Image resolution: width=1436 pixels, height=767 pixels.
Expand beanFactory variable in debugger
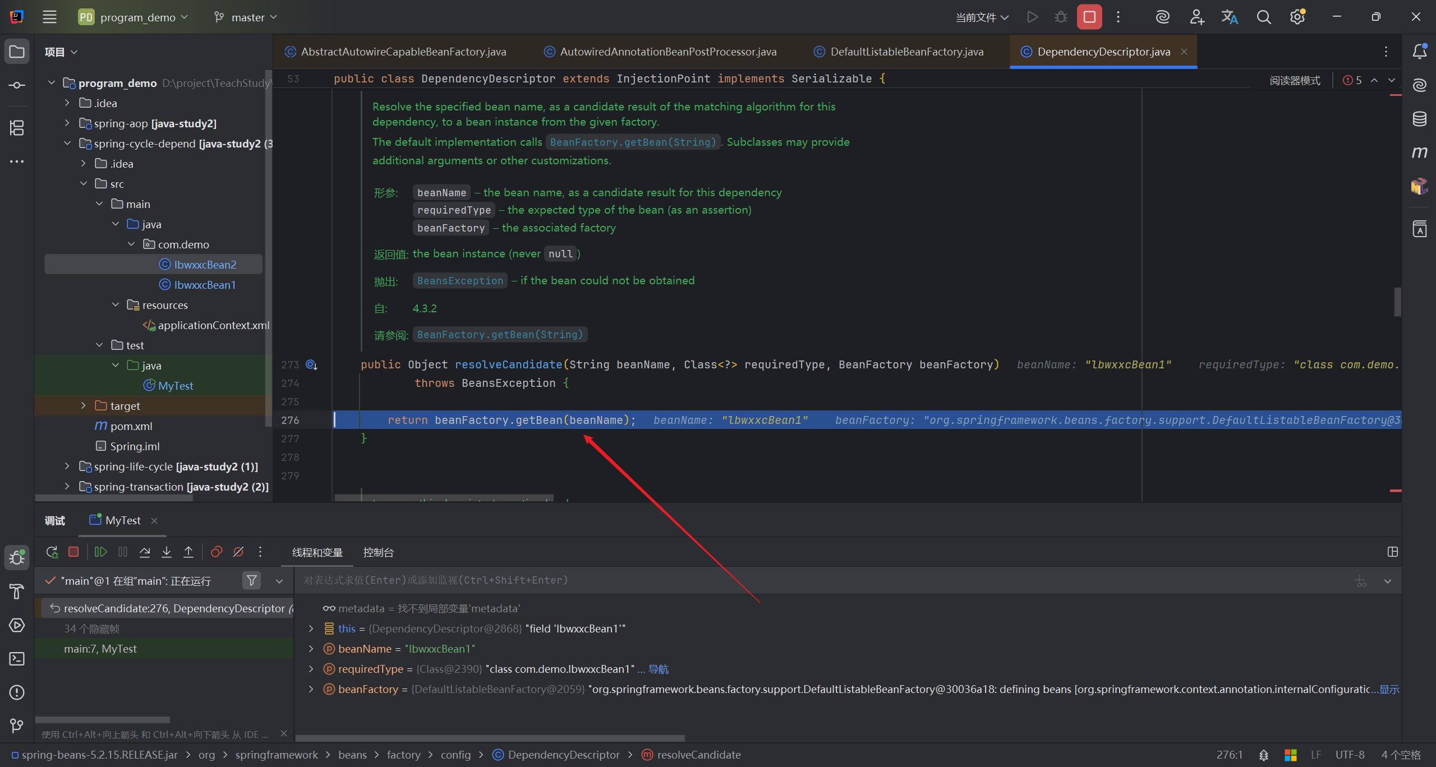coord(311,689)
